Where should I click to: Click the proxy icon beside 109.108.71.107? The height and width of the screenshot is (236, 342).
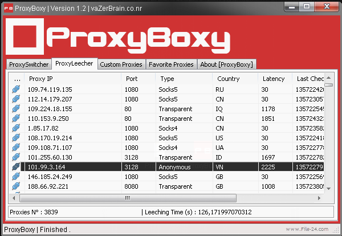[x=16, y=148]
